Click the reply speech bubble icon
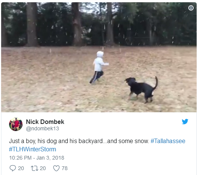The height and width of the screenshot is (175, 197). pos(13,168)
